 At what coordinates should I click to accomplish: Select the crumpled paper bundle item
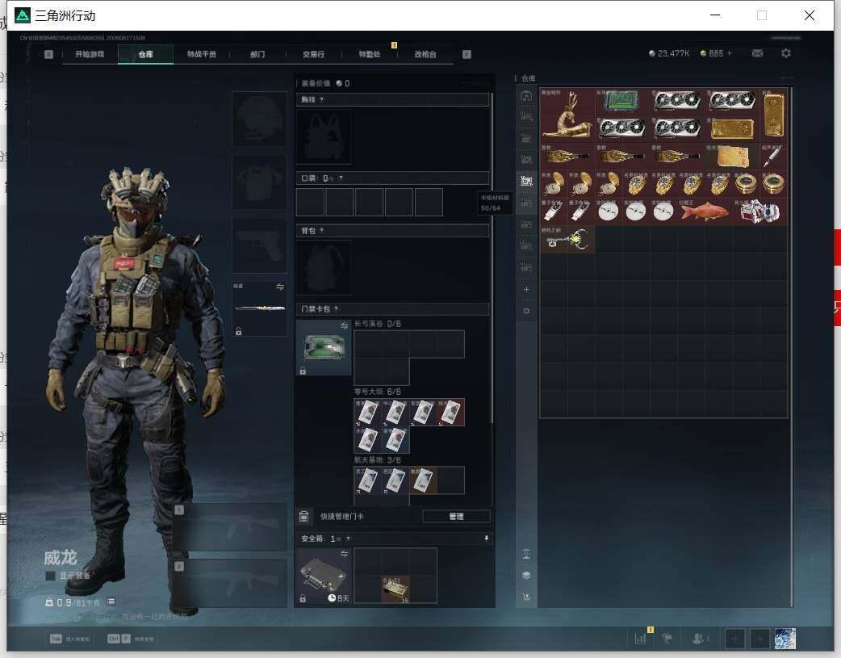point(759,212)
